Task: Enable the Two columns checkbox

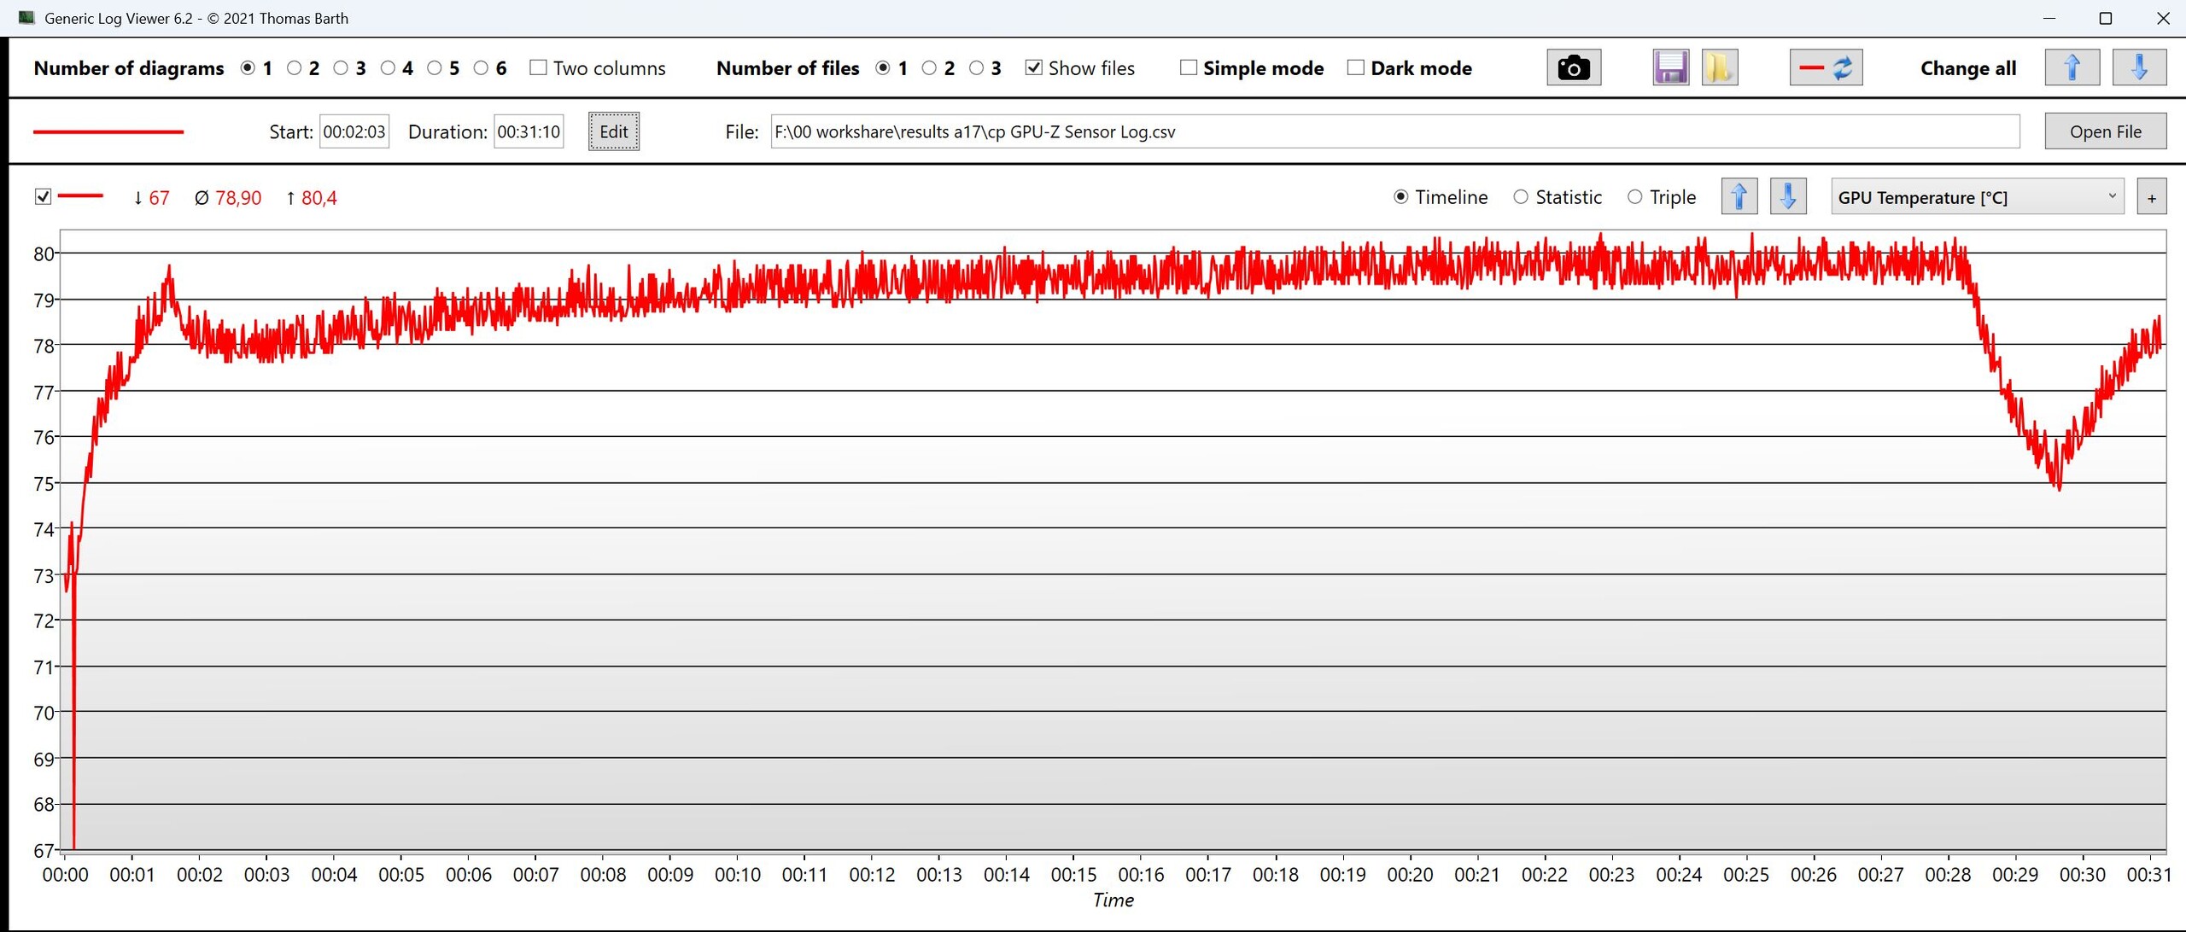Action: 538,67
